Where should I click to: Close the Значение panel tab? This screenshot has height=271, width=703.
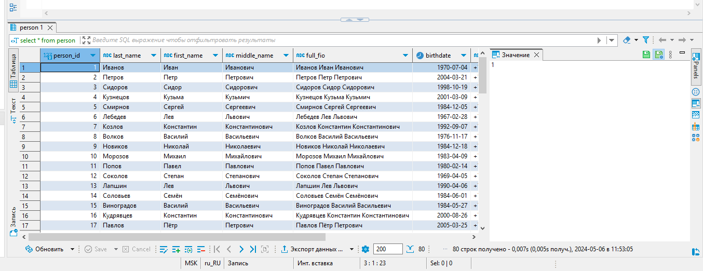[537, 55]
